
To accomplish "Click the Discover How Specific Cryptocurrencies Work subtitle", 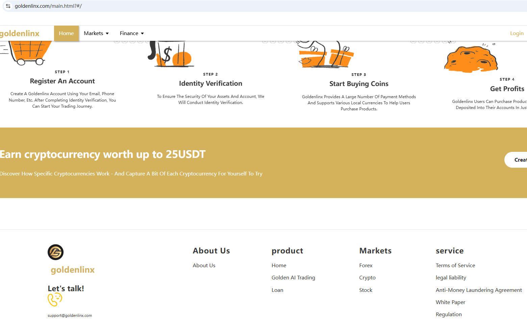I will (131, 174).
